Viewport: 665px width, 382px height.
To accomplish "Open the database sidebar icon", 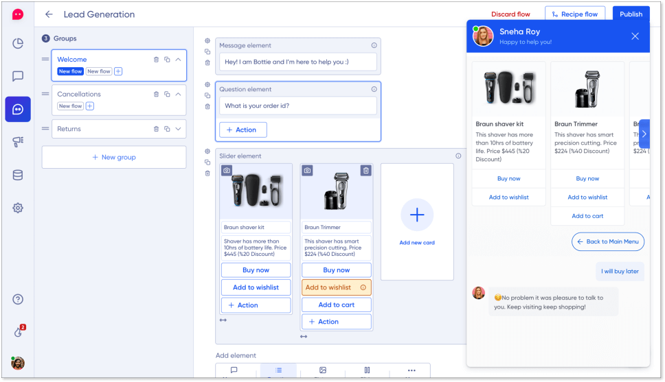I will (18, 175).
